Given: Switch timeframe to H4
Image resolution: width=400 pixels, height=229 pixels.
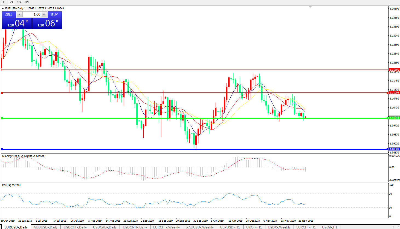Looking at the screenshot, I should pos(4,2).
